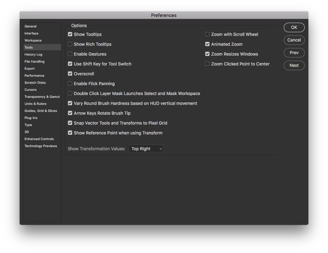Open the Technology Previews category
This screenshot has width=328, height=253.
coord(41,146)
